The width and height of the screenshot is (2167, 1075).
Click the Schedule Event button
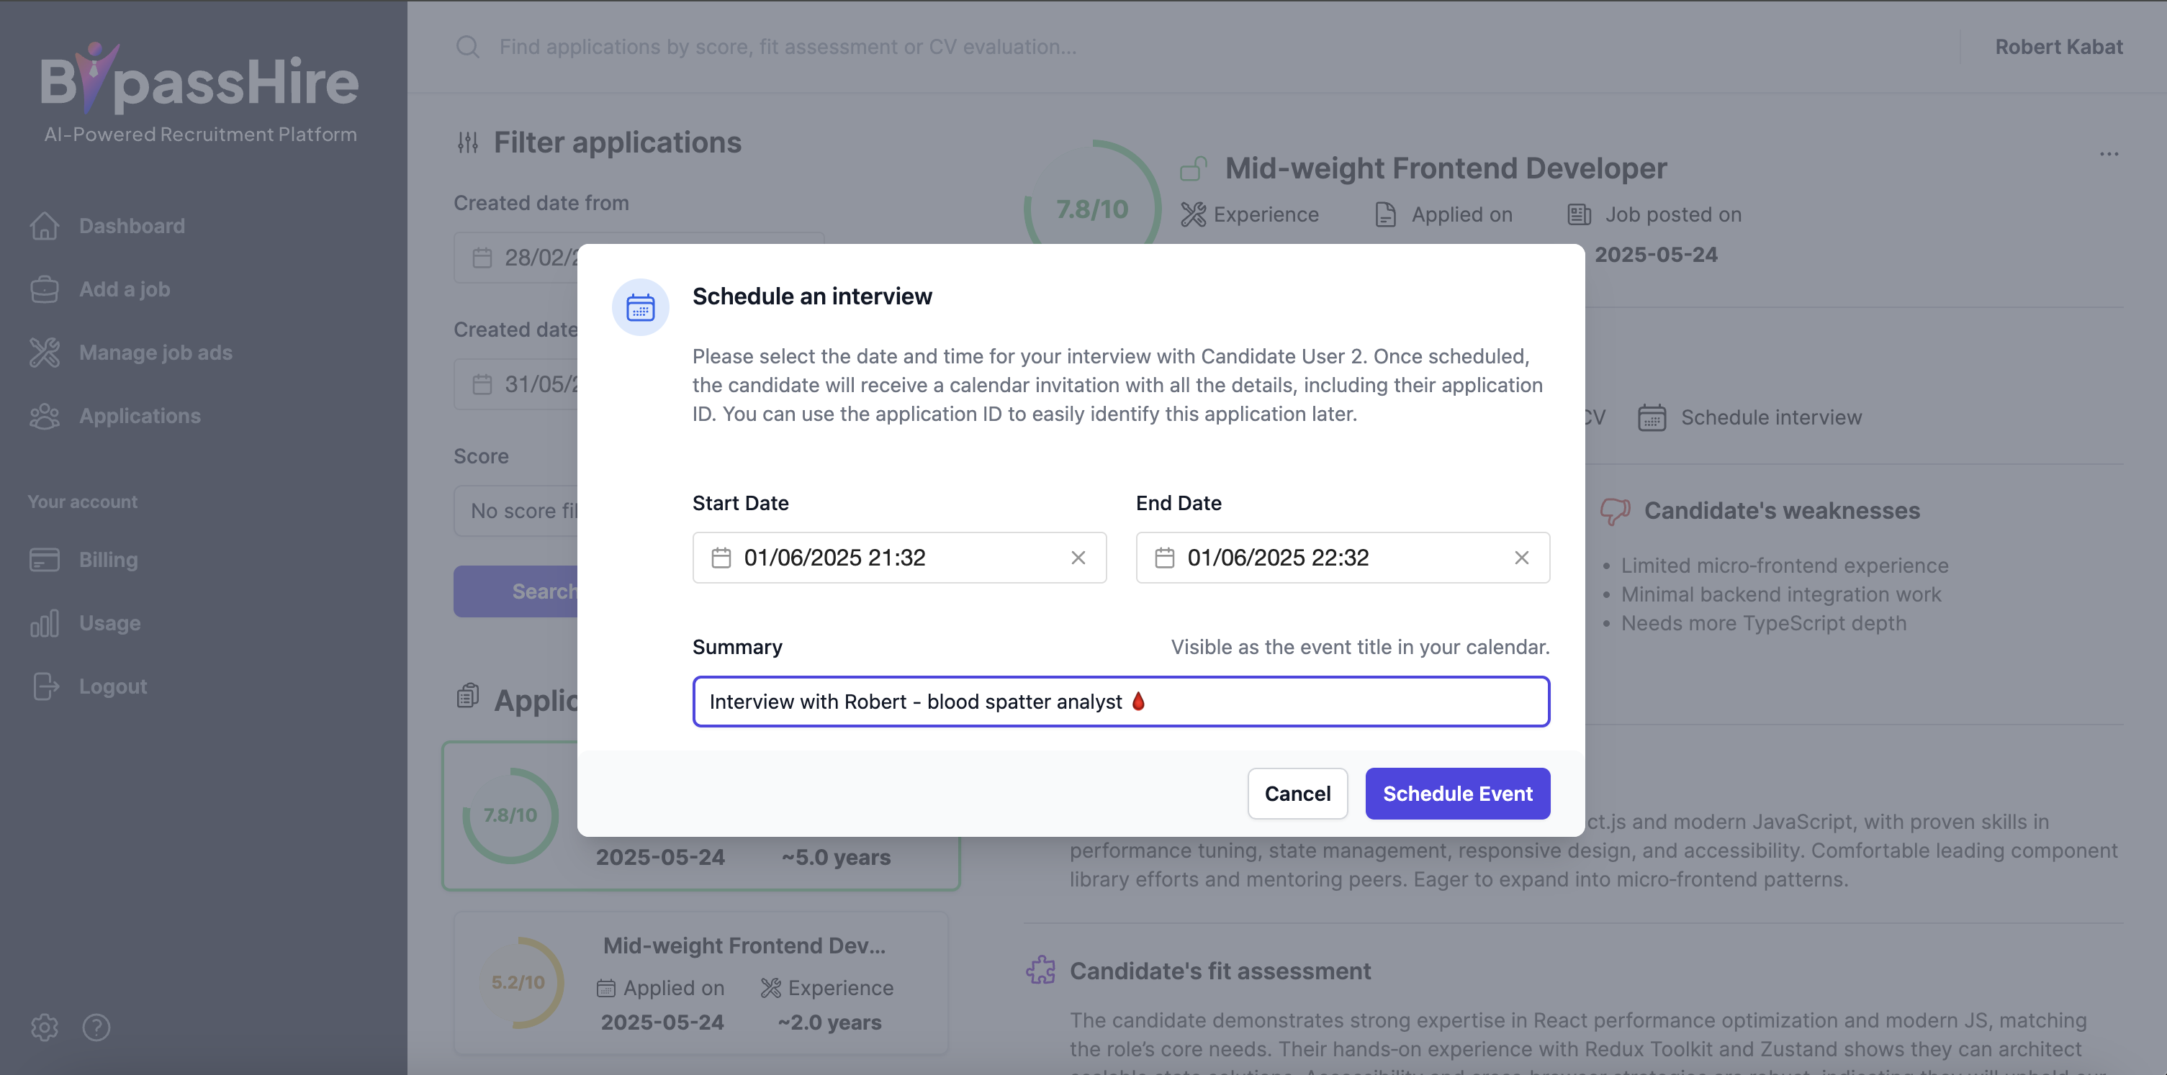[1457, 794]
